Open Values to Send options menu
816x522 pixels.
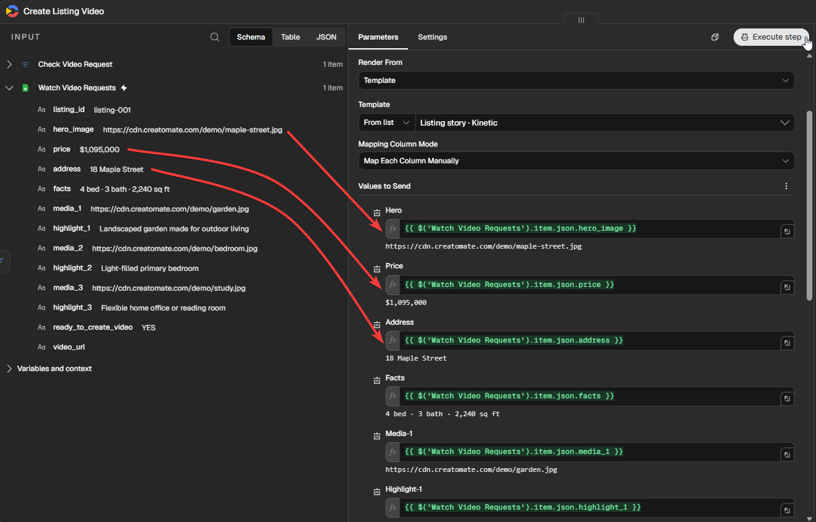click(786, 186)
